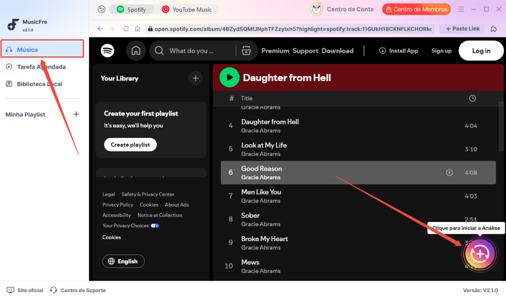Open the Premium link
The width and height of the screenshot is (506, 298).
[275, 51]
